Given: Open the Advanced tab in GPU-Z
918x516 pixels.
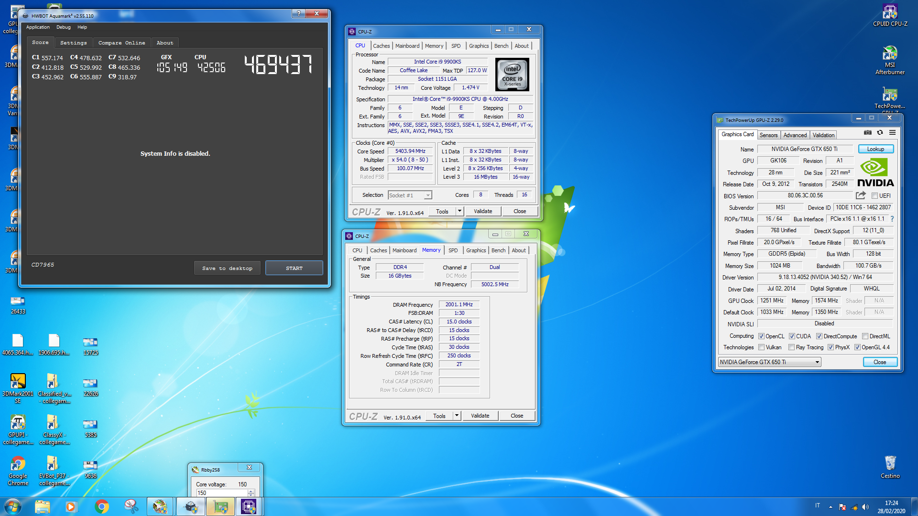Looking at the screenshot, I should pyautogui.click(x=795, y=135).
